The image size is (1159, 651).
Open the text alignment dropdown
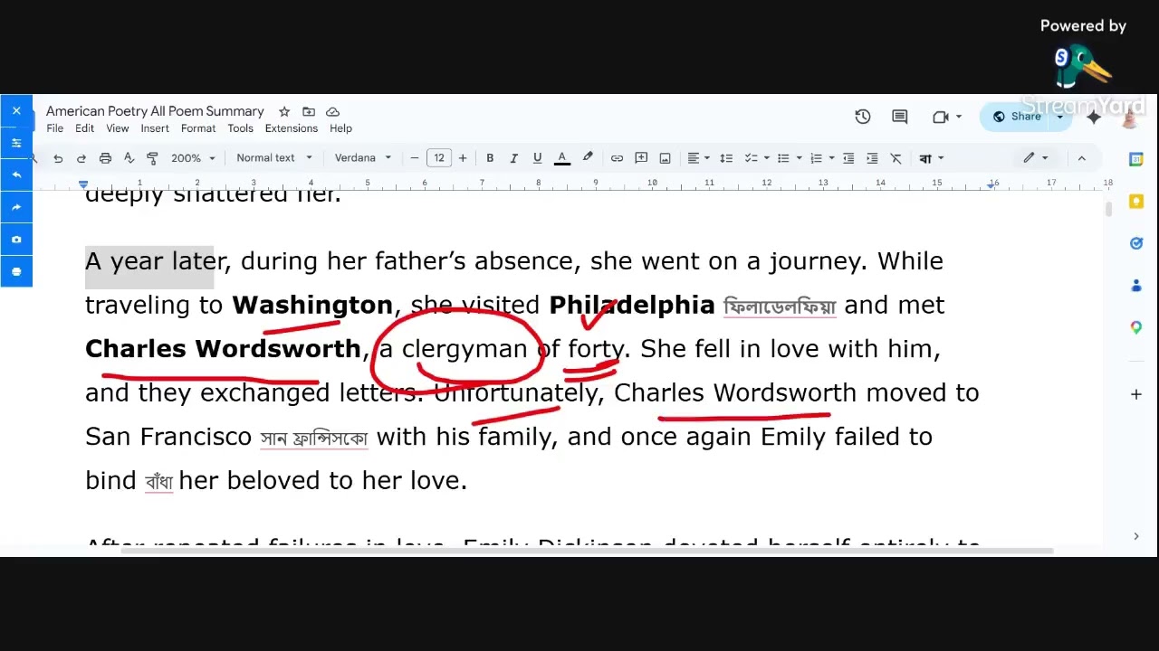(x=698, y=158)
